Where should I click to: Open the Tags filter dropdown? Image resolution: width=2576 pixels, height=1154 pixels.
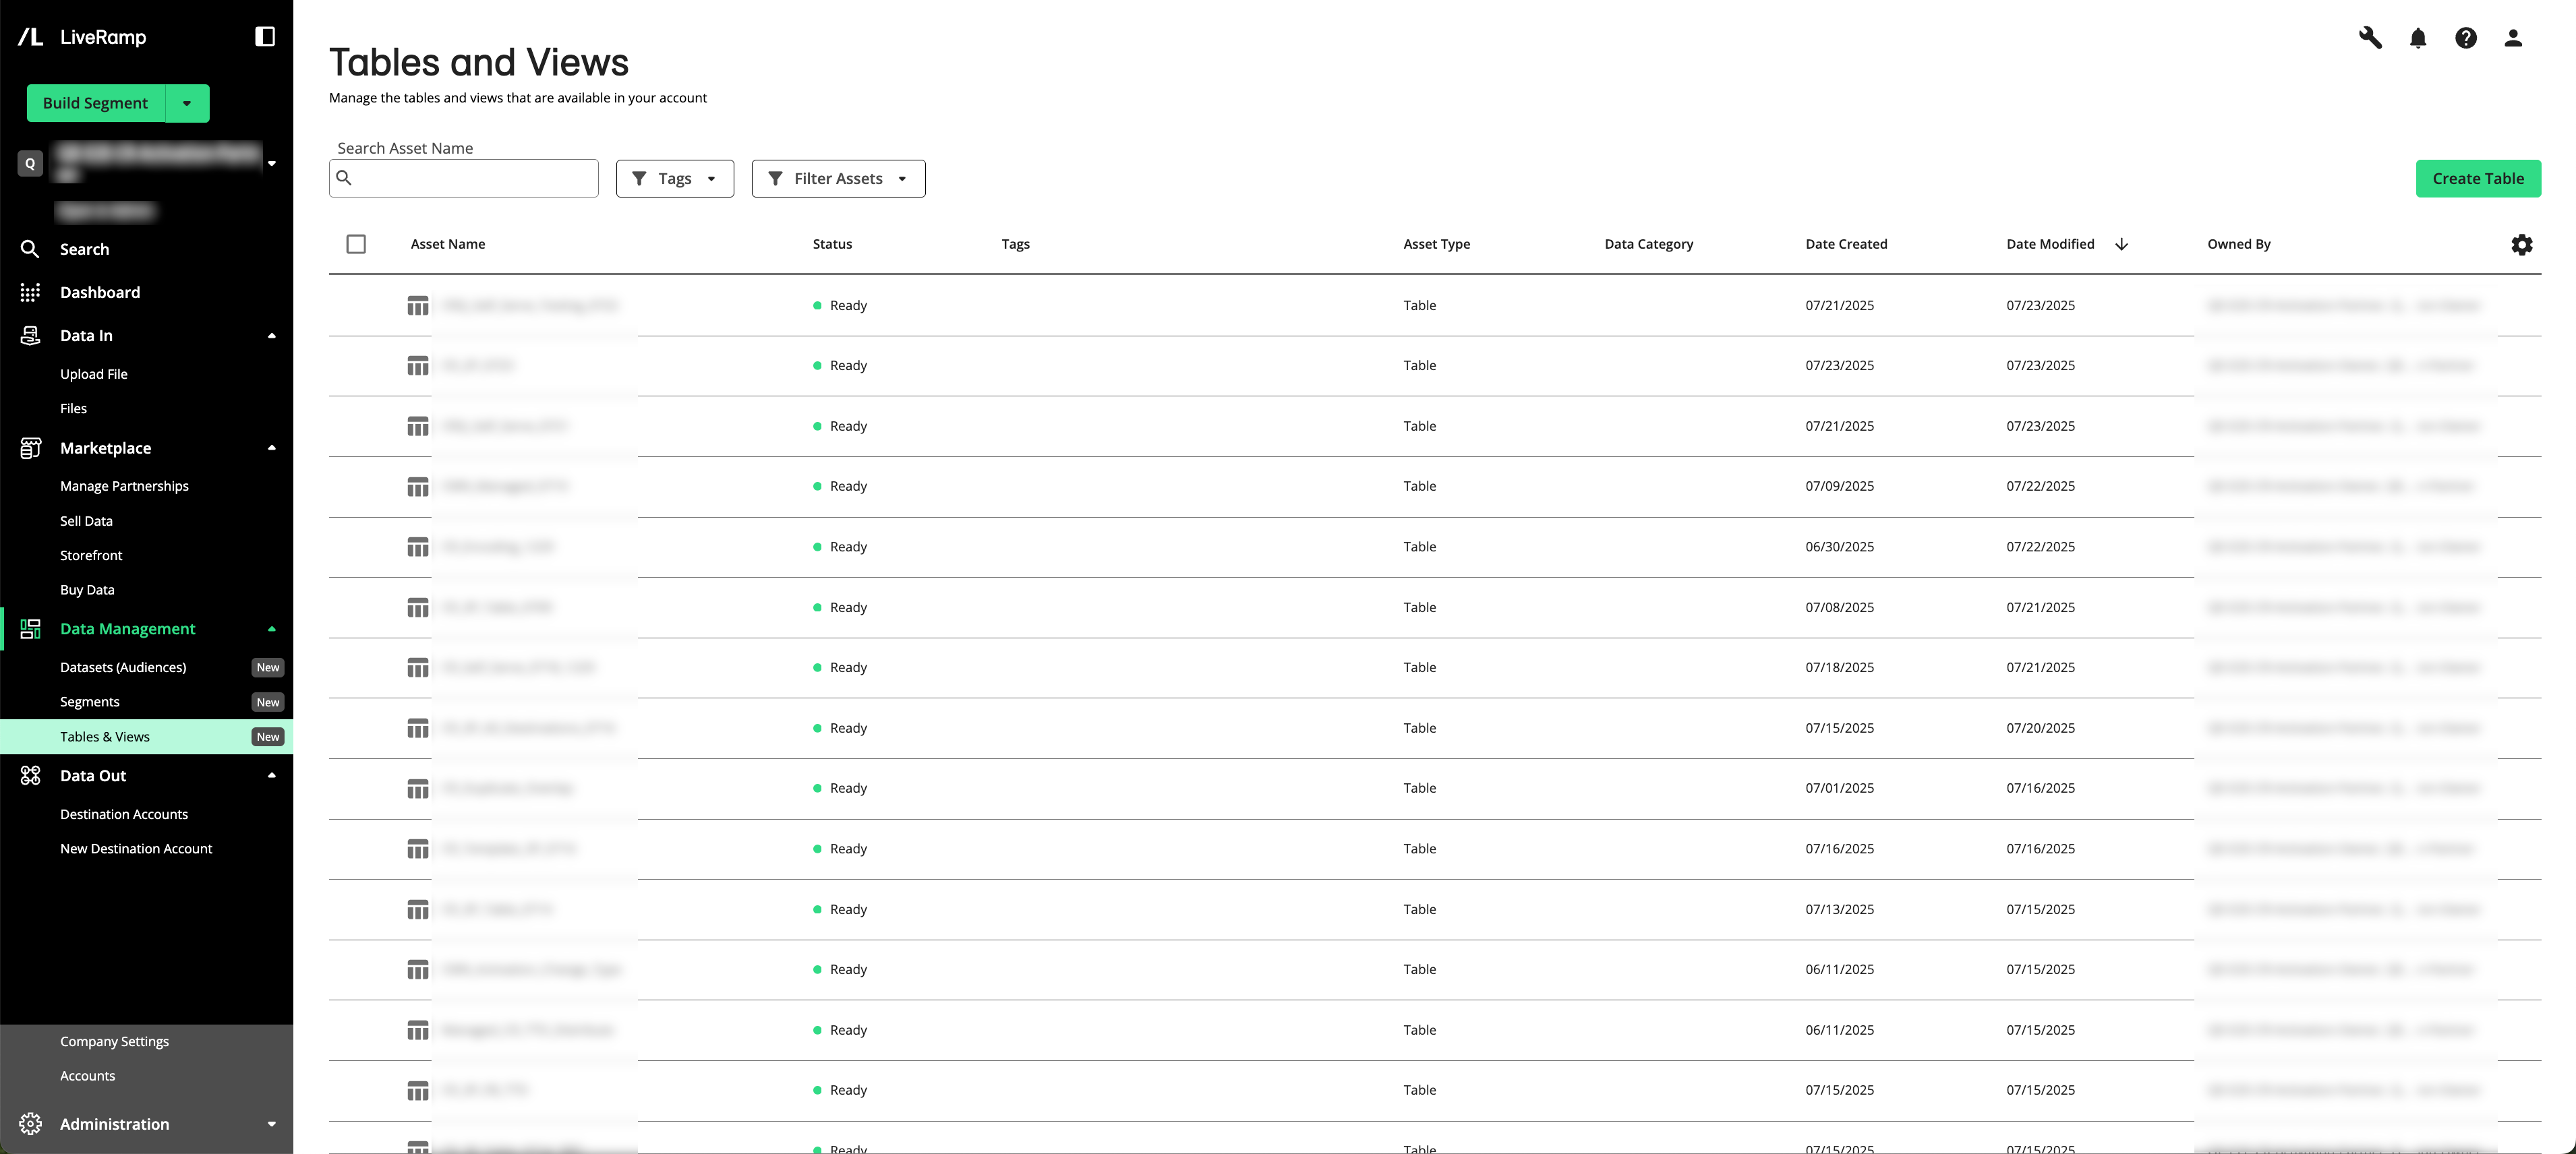coord(675,178)
